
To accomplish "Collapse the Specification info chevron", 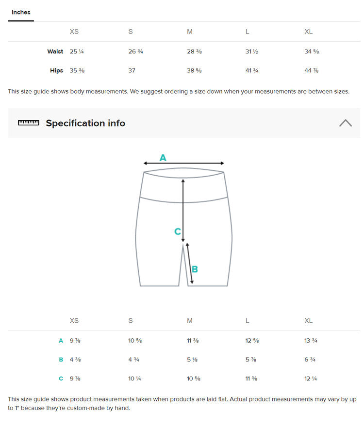I will point(345,123).
